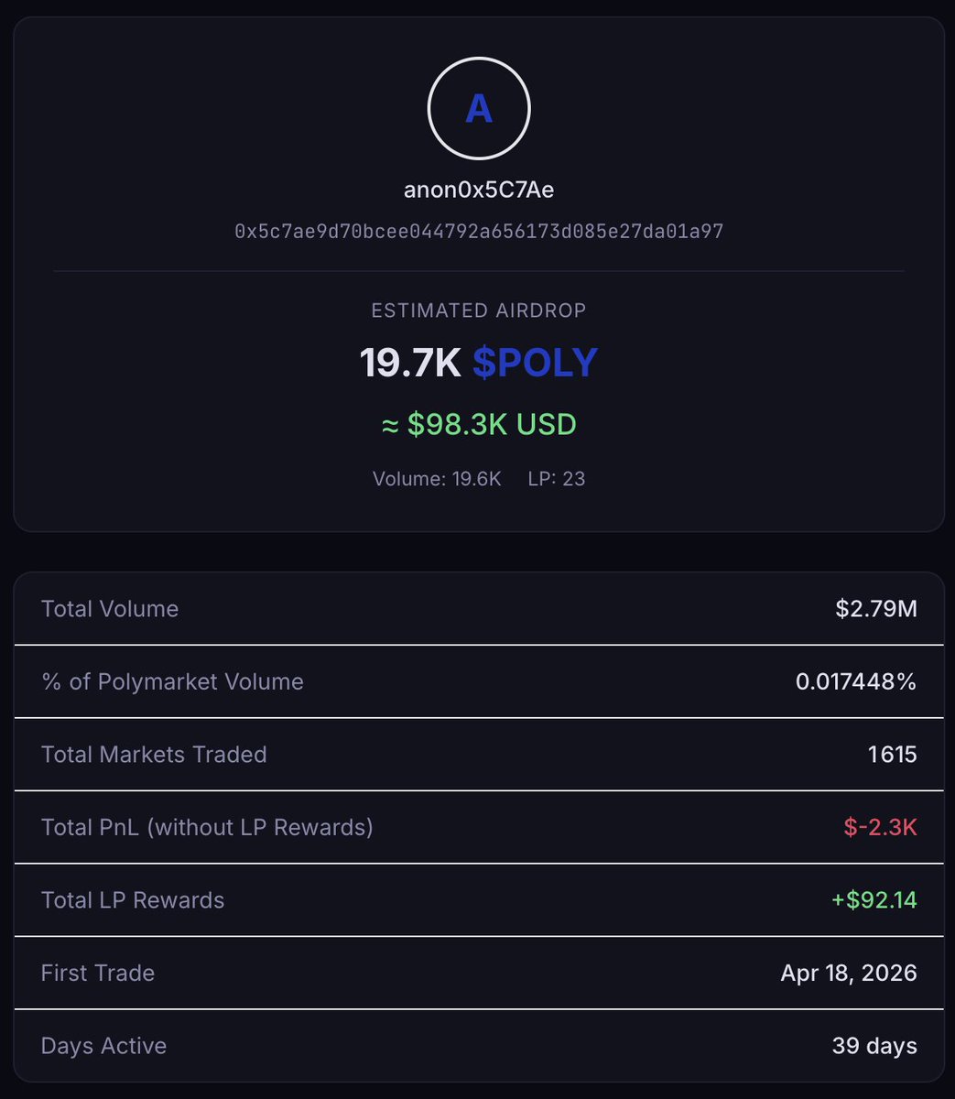Click the 0.017448% value

point(856,681)
